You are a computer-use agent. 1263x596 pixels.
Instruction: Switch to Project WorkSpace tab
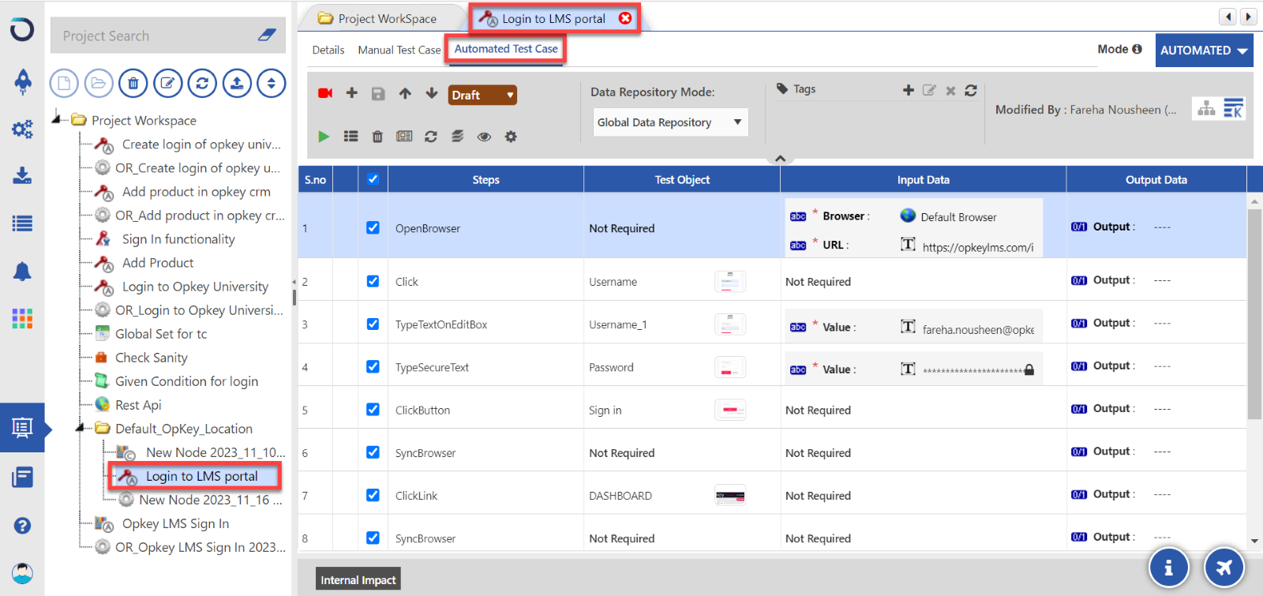coord(378,18)
